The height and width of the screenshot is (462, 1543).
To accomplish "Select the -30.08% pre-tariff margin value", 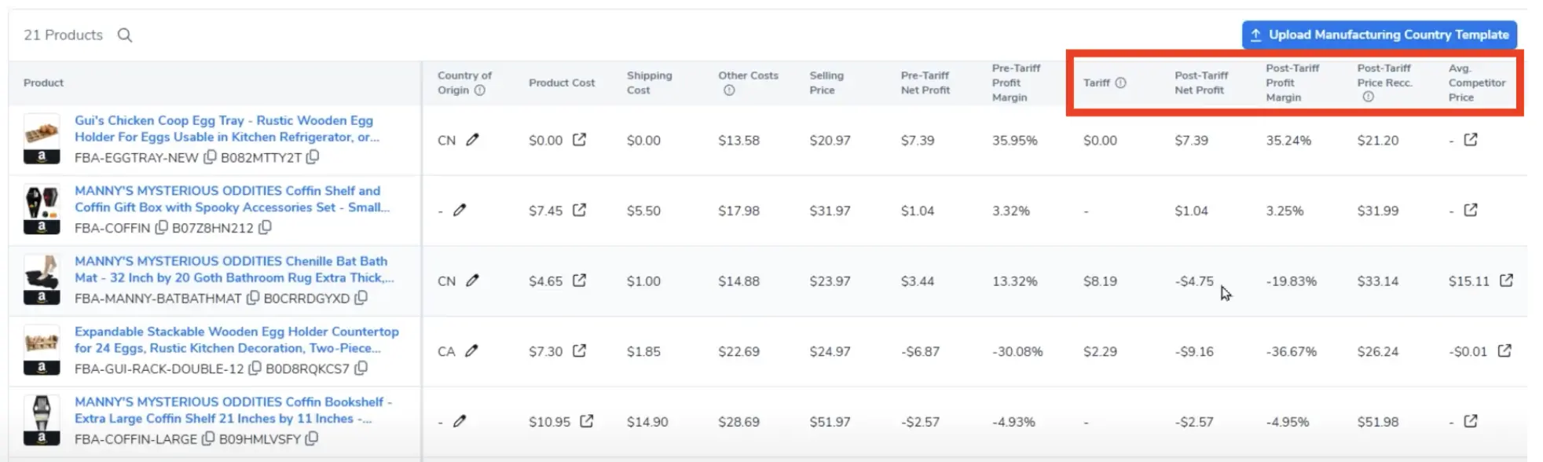I will click(1017, 351).
